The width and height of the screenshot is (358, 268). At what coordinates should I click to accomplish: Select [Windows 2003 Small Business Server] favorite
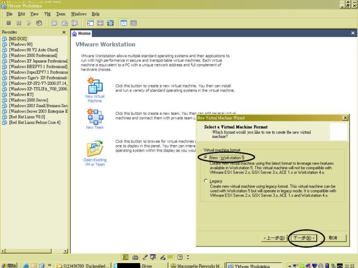(38, 105)
